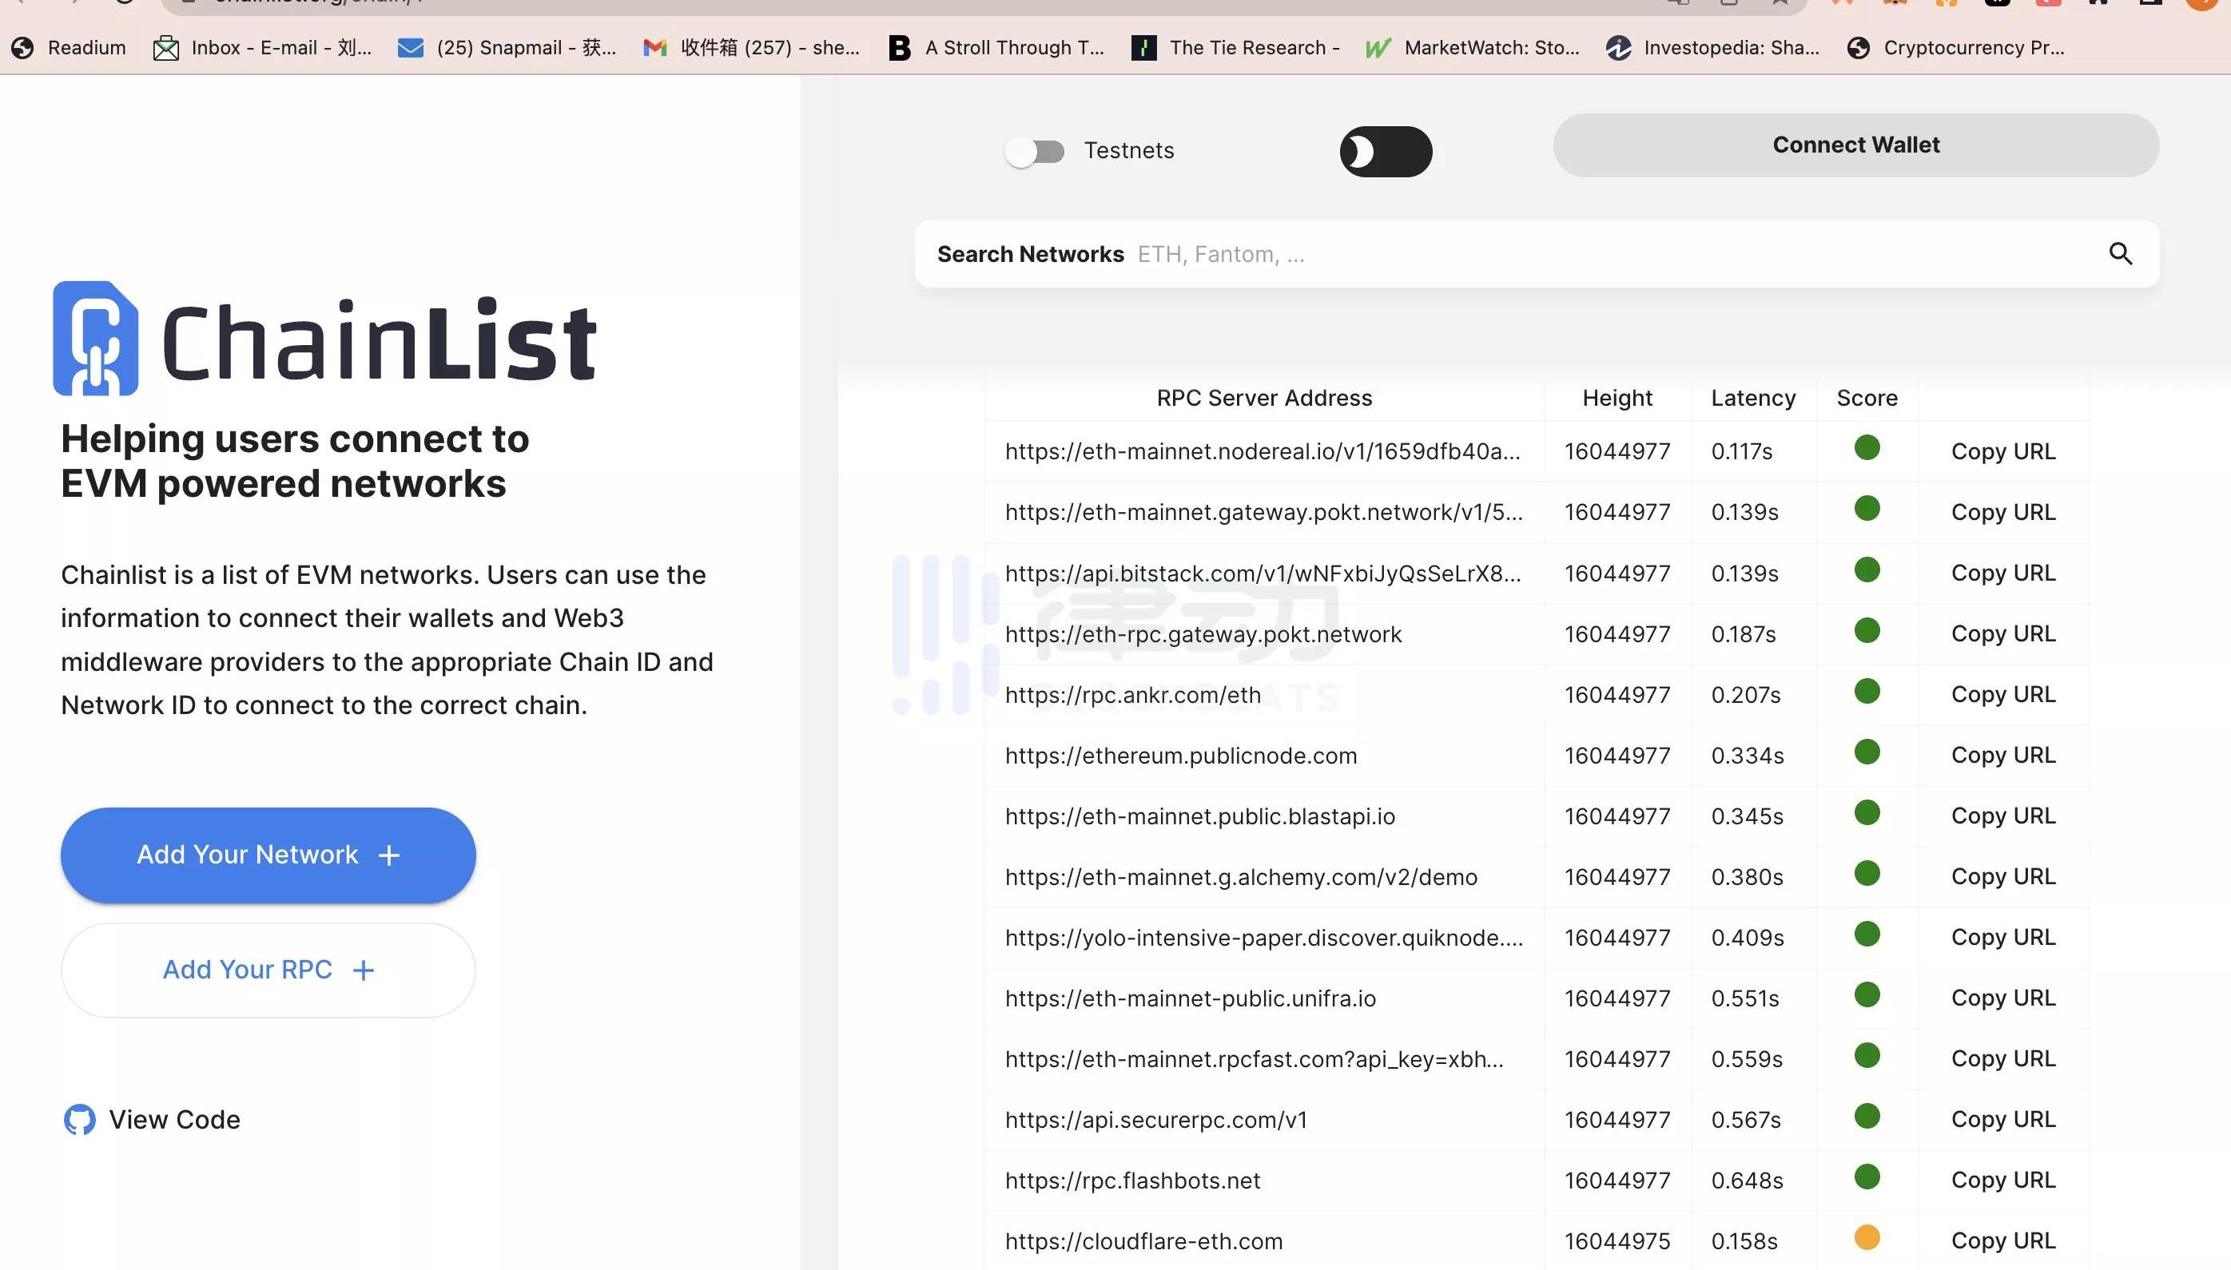
Task: Open A Stroll Through bookmark
Action: tap(996, 47)
